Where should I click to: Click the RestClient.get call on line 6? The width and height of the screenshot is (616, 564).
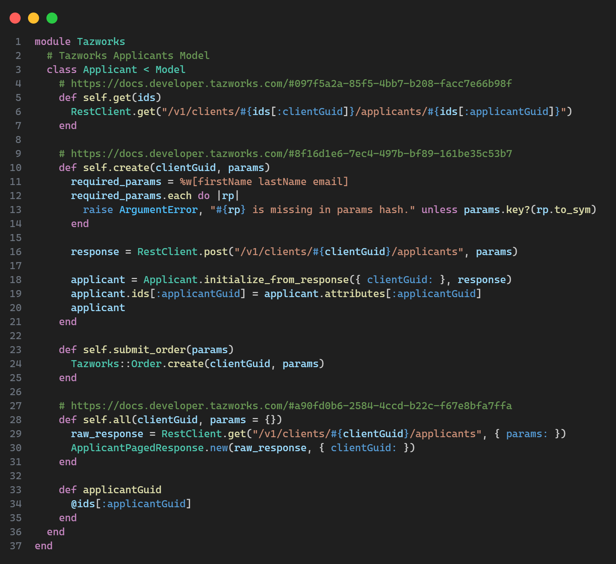[322, 112]
